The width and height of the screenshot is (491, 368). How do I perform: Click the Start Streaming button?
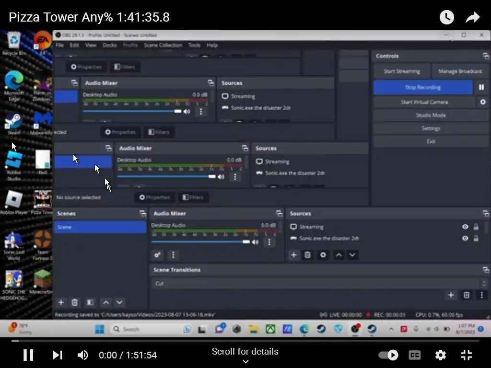(401, 71)
